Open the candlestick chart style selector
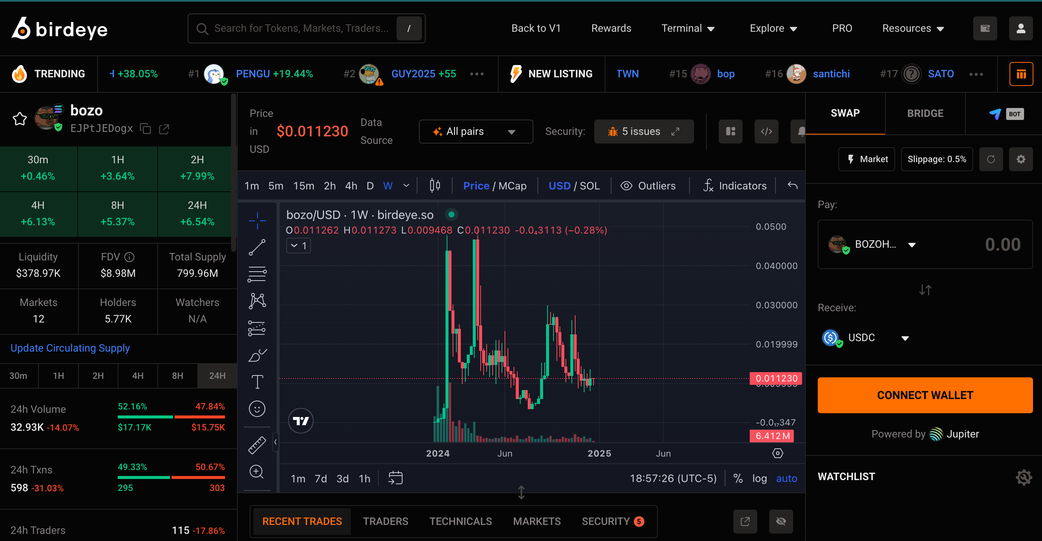This screenshot has height=541, width=1042. [435, 186]
